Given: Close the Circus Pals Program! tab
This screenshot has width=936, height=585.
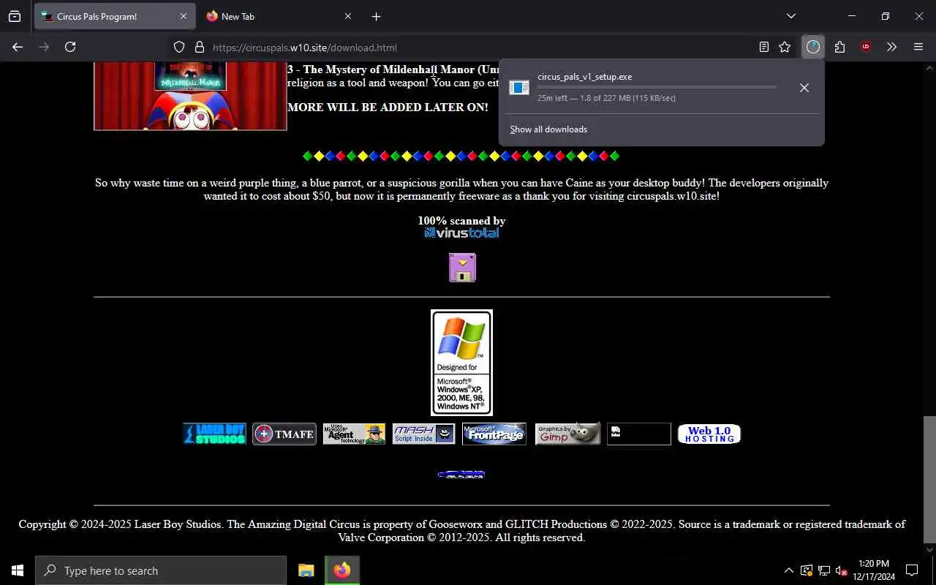Looking at the screenshot, I should [x=183, y=16].
